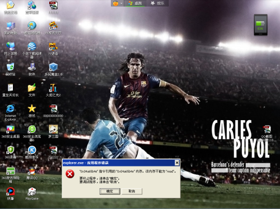
Task: Select the 火炬之光2 game icon
Action: [x=53, y=88]
